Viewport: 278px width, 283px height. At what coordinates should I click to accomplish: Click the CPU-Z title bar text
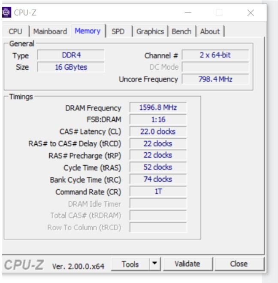point(25,12)
